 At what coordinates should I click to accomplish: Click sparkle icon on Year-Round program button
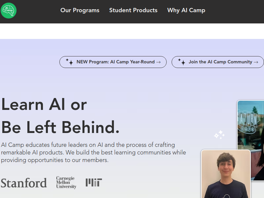tap(69, 62)
